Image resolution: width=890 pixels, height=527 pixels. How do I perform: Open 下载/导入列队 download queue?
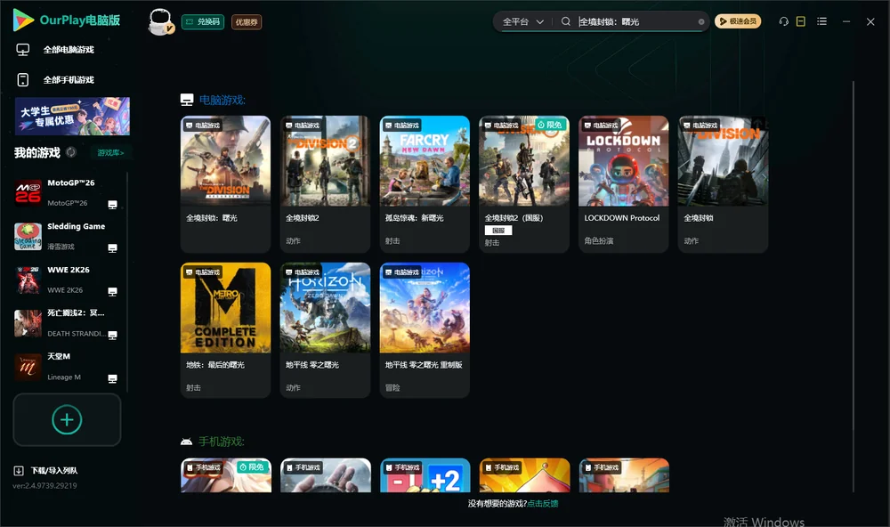(x=54, y=471)
